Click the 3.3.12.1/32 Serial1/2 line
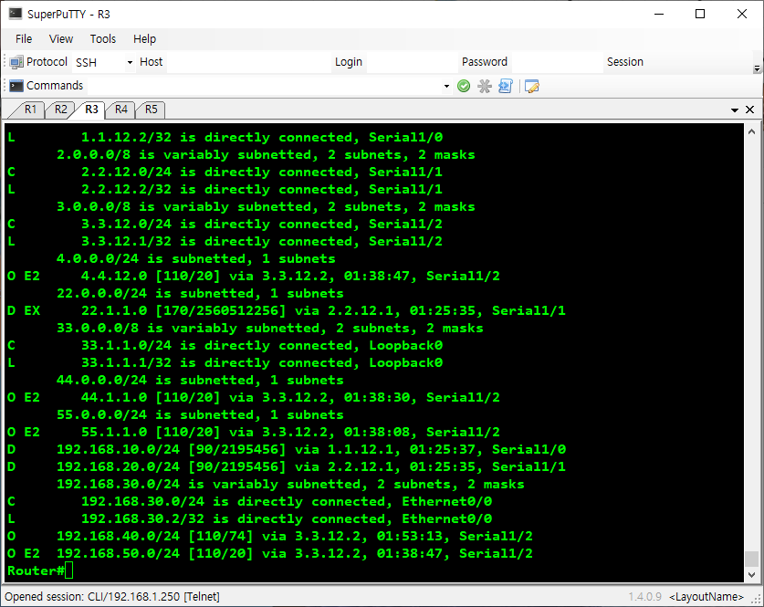Viewport: 764px width, 607px height. (225, 241)
